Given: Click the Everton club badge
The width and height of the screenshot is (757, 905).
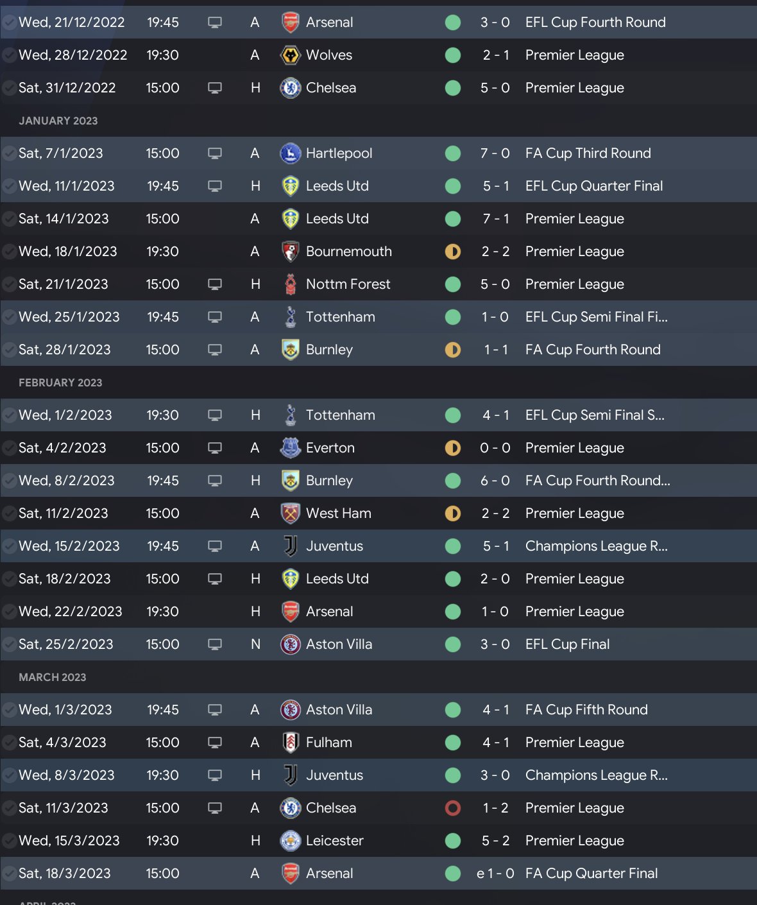Looking at the screenshot, I should pyautogui.click(x=291, y=448).
